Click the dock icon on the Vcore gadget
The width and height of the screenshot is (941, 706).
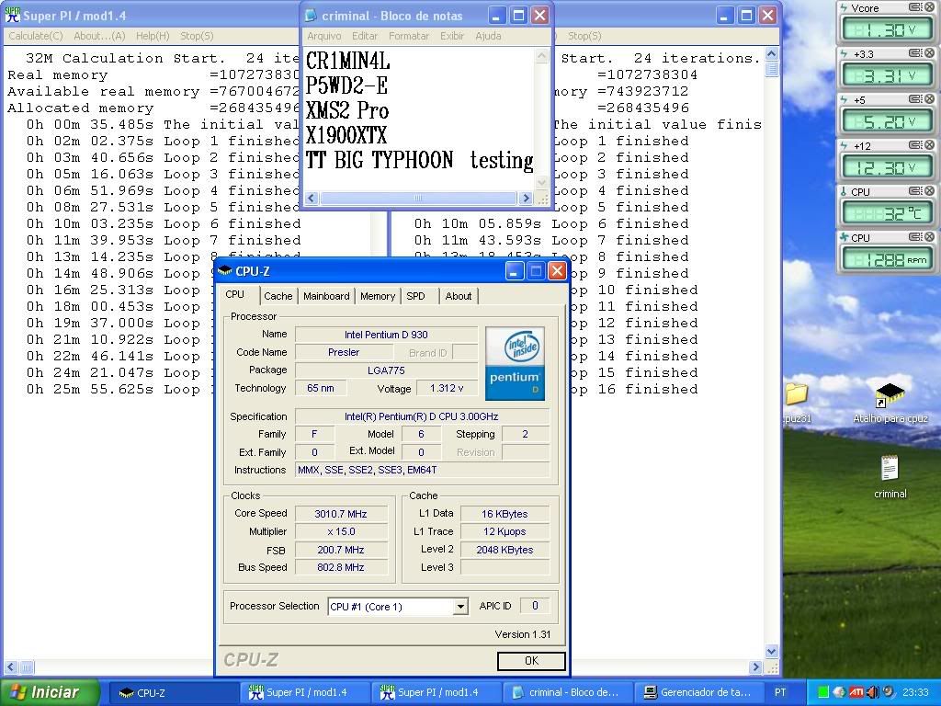point(915,7)
